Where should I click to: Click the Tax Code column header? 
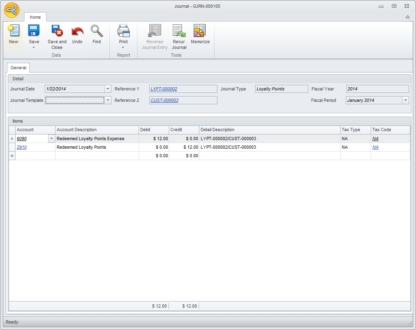(x=391, y=130)
